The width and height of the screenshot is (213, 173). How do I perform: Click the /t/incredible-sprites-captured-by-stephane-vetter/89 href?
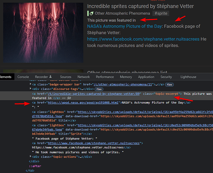pyautogui.click(x=94, y=94)
